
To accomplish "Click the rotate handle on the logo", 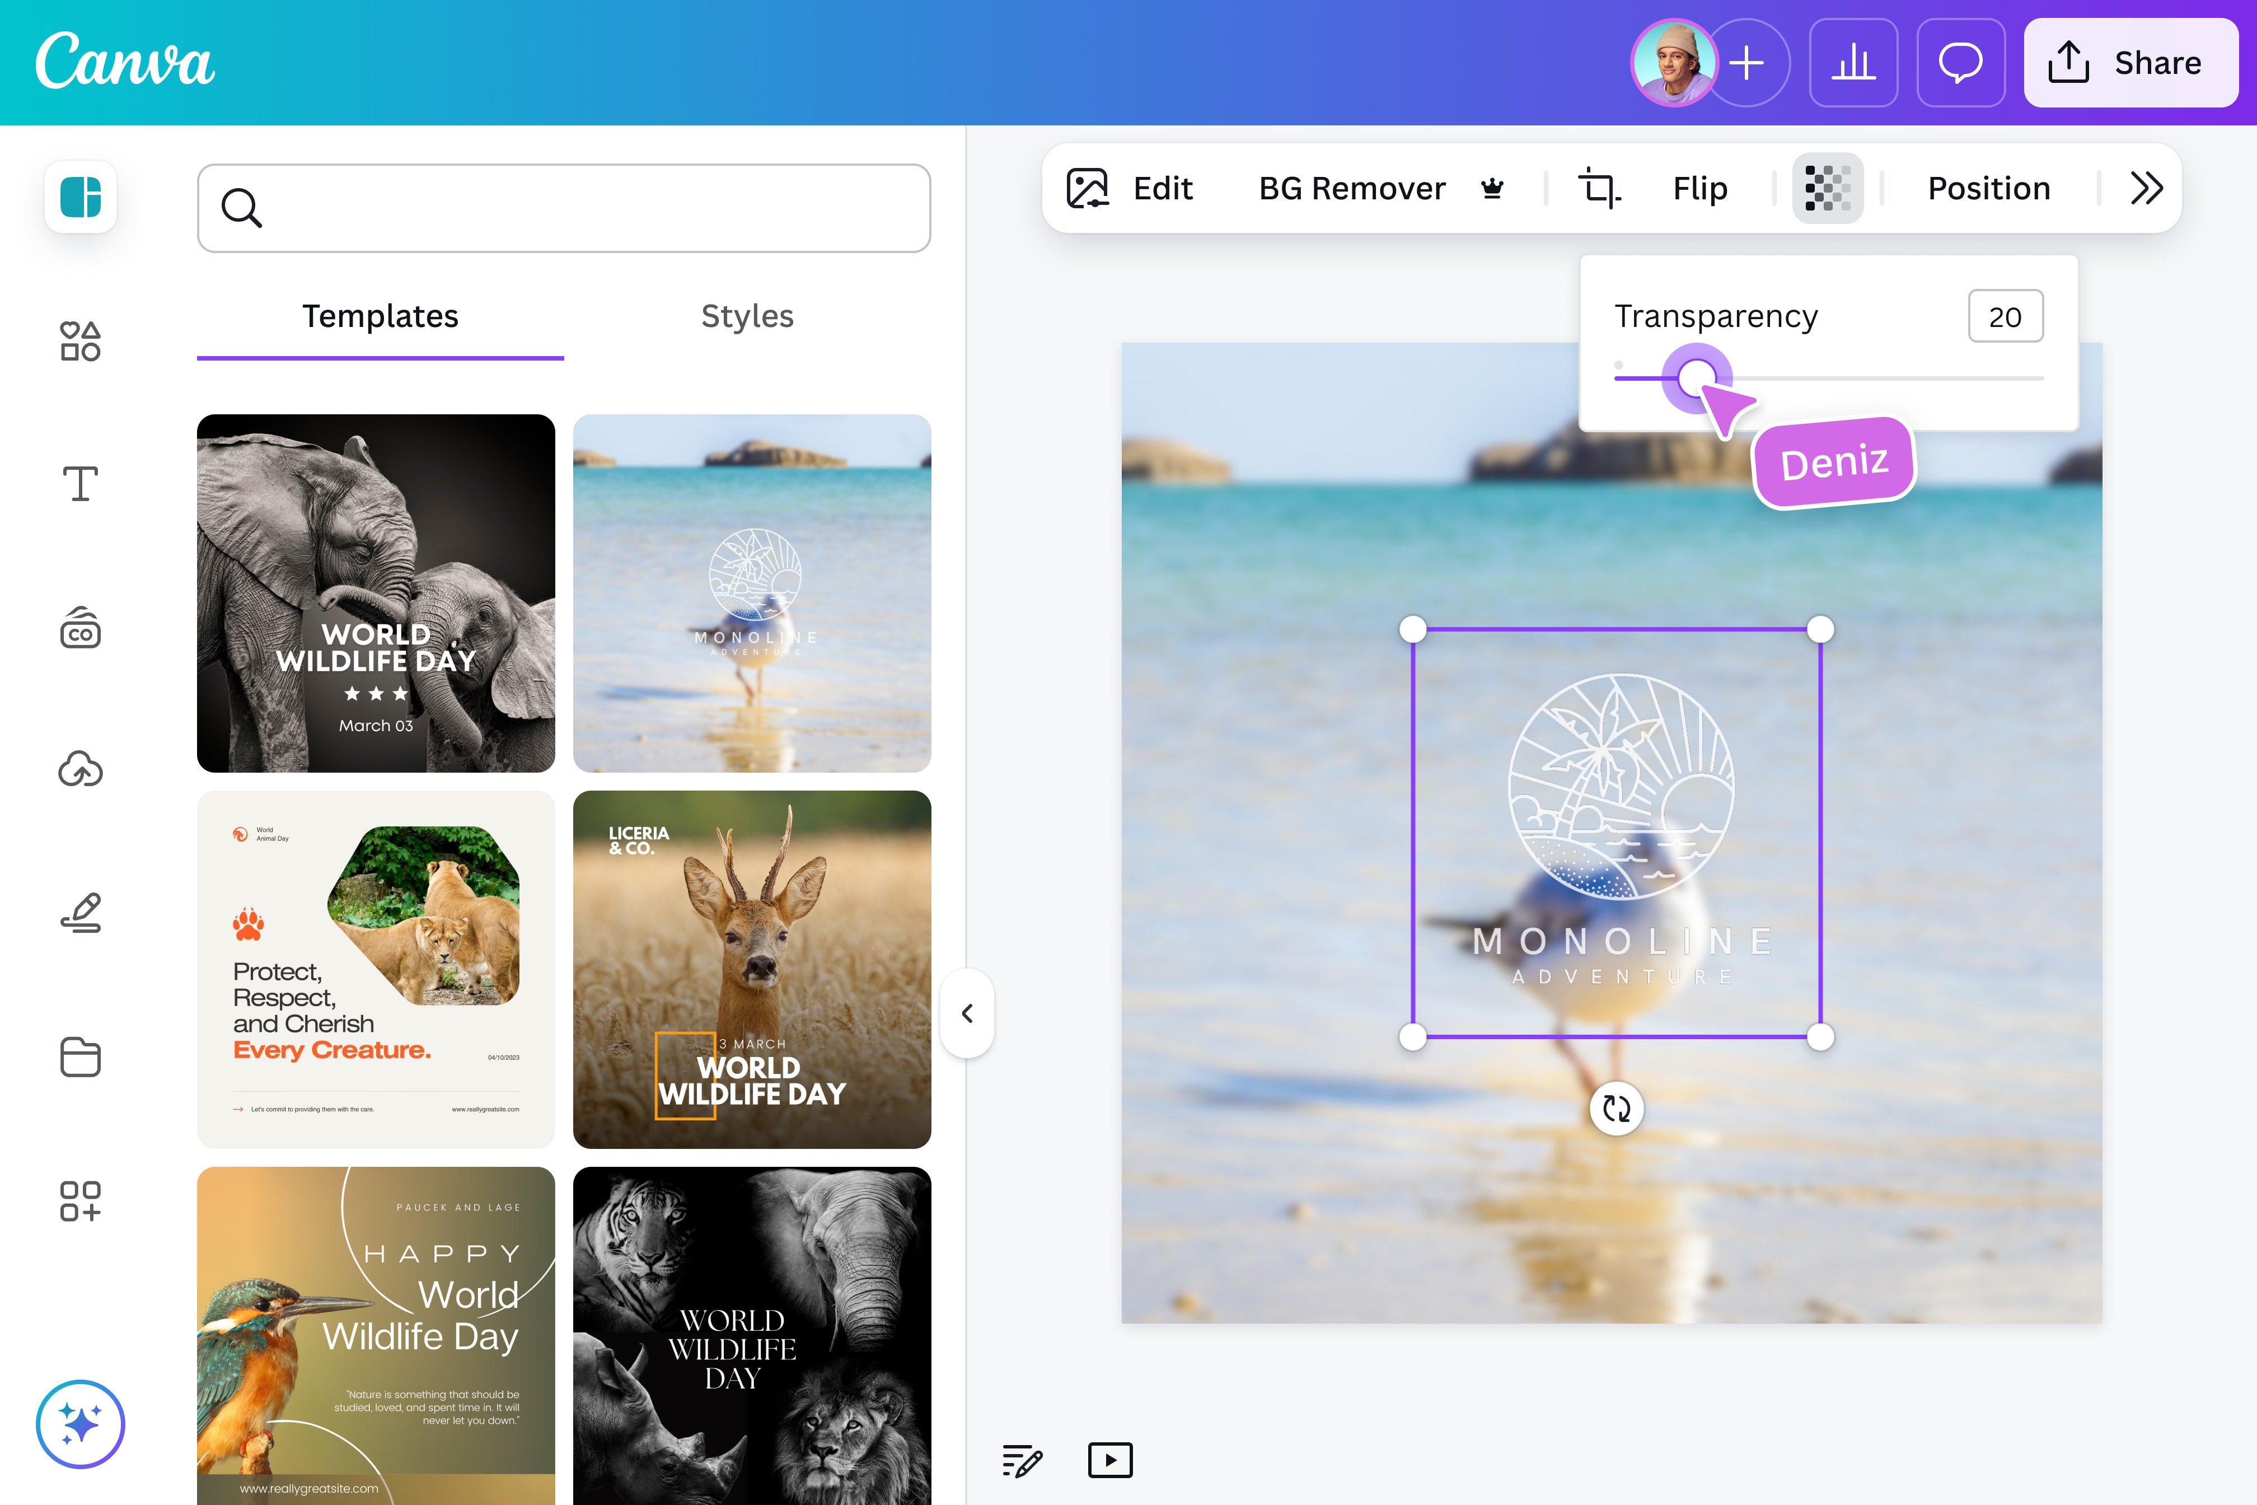I will [x=1616, y=1109].
